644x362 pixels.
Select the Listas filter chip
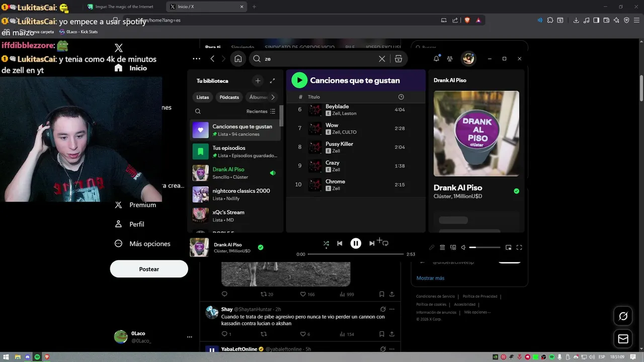pos(202,97)
